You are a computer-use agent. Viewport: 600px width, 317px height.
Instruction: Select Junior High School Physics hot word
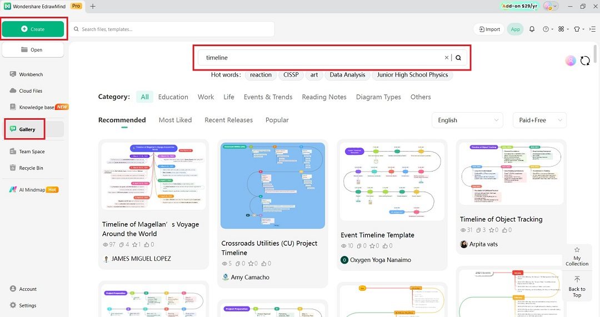[x=412, y=75]
